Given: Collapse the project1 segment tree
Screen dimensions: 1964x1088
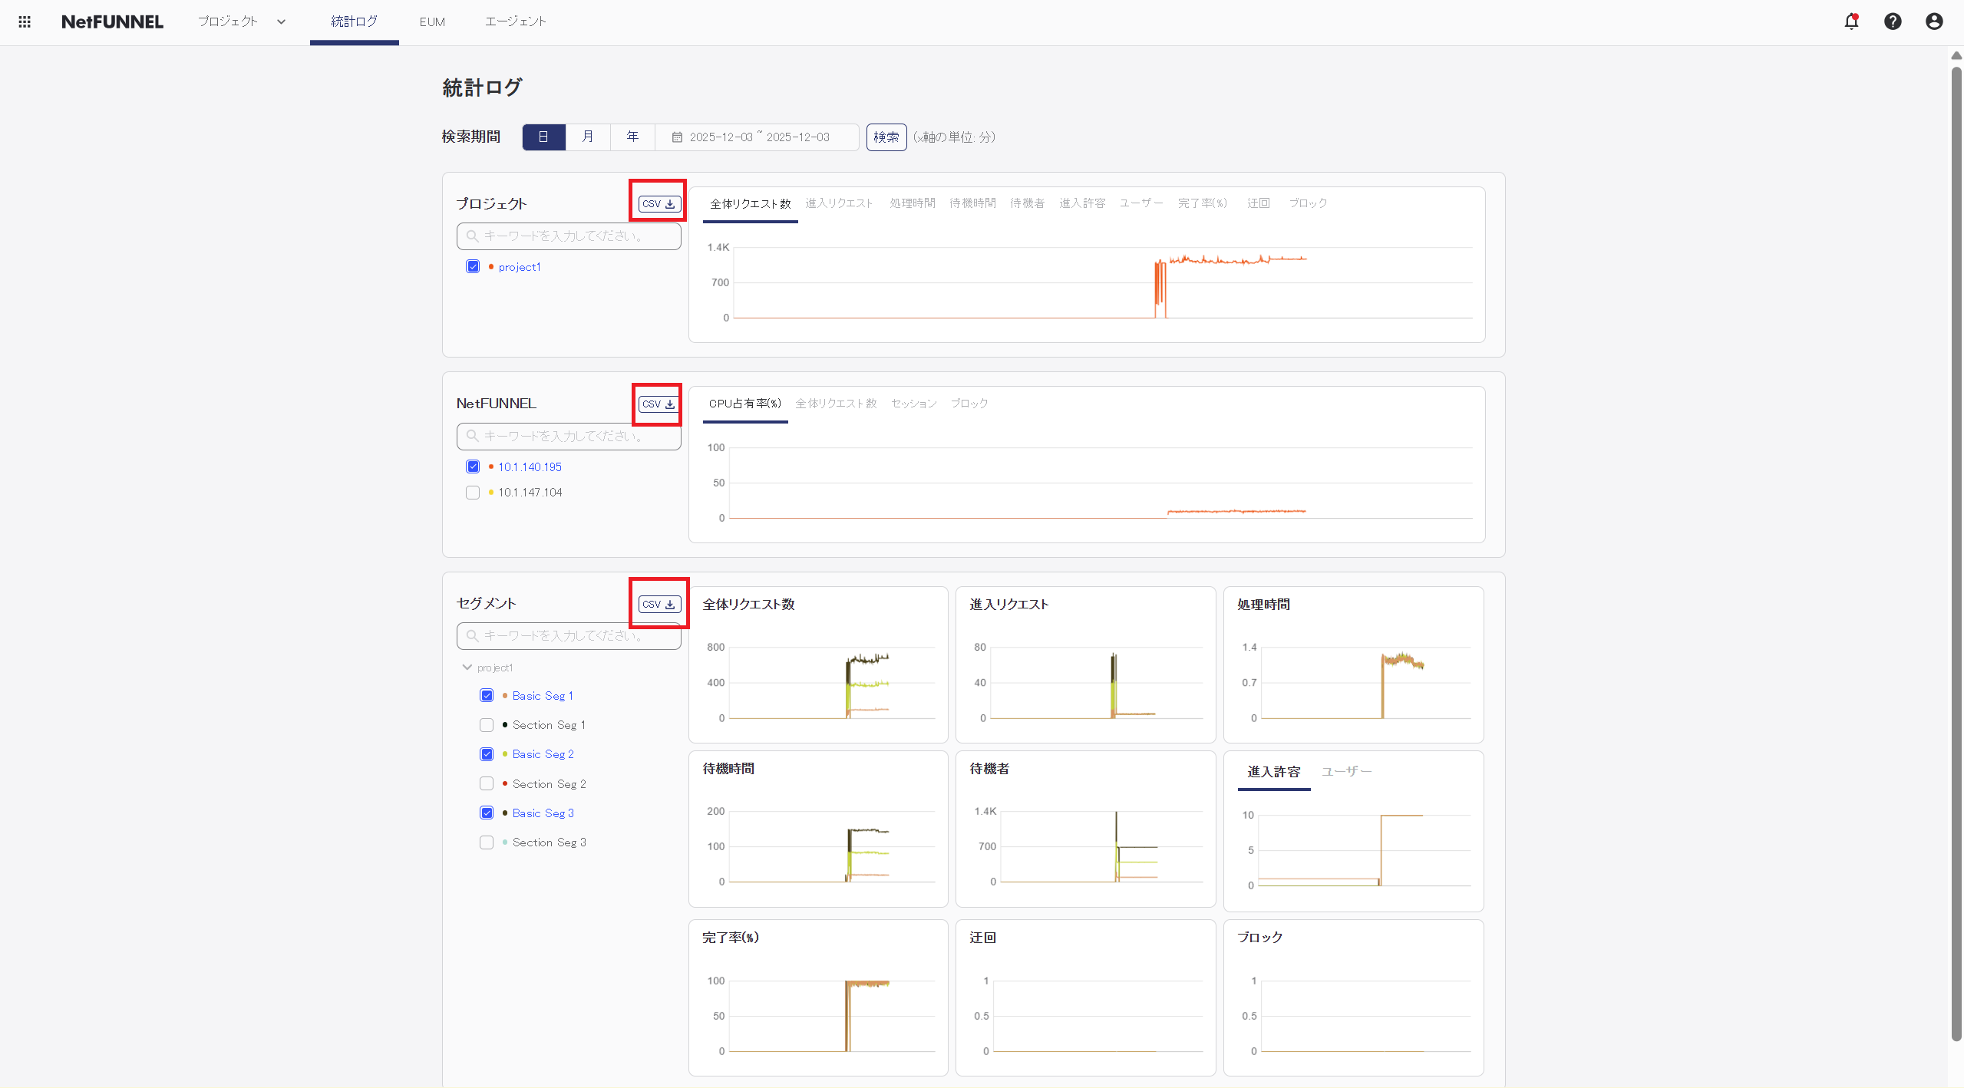Looking at the screenshot, I should click(467, 667).
